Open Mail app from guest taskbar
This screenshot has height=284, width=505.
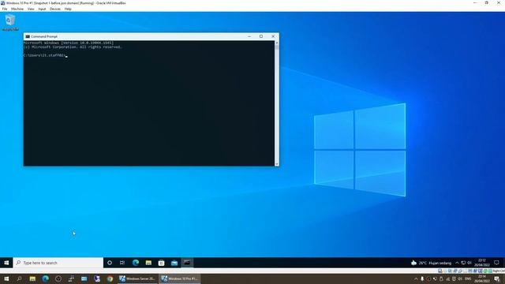[174, 263]
